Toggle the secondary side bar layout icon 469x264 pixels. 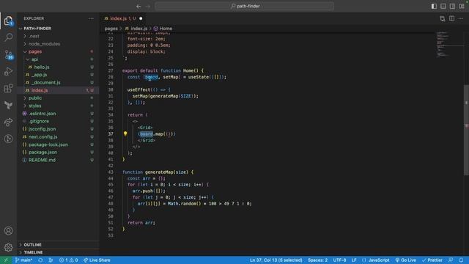[452, 7]
